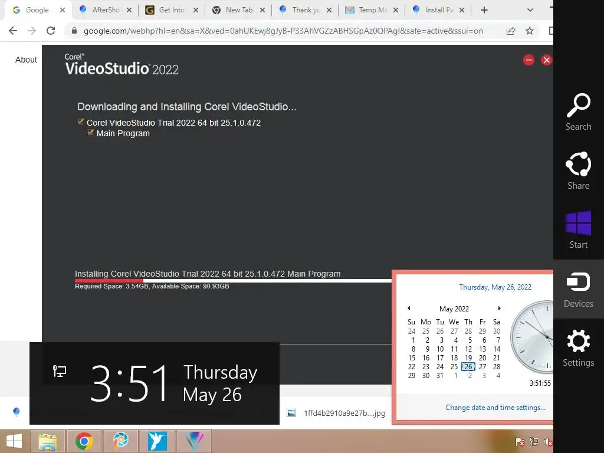This screenshot has height=453, width=604.
Task: Toggle the Main Program checkbox
Action: [x=90, y=133]
